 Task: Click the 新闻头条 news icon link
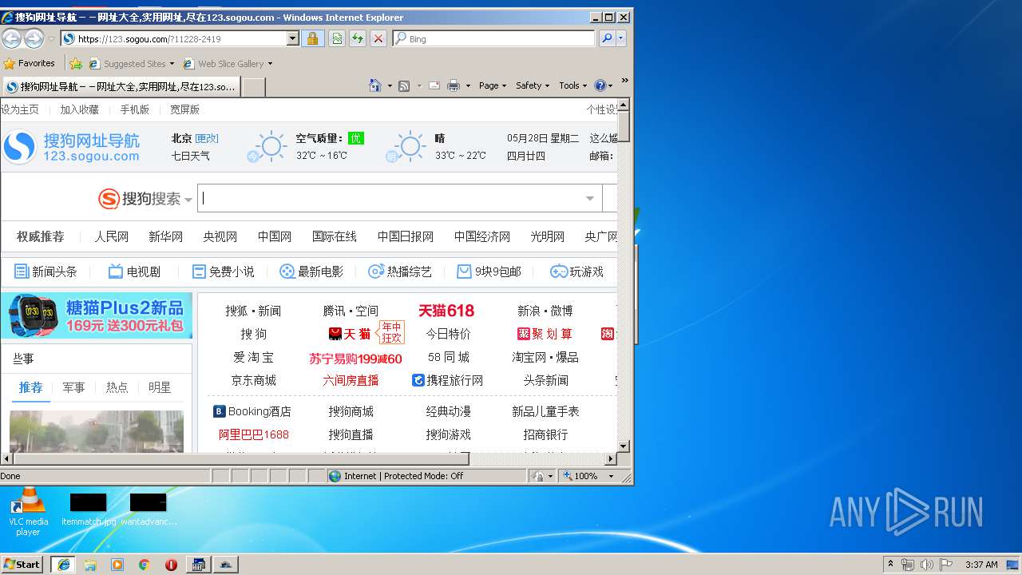(x=46, y=272)
